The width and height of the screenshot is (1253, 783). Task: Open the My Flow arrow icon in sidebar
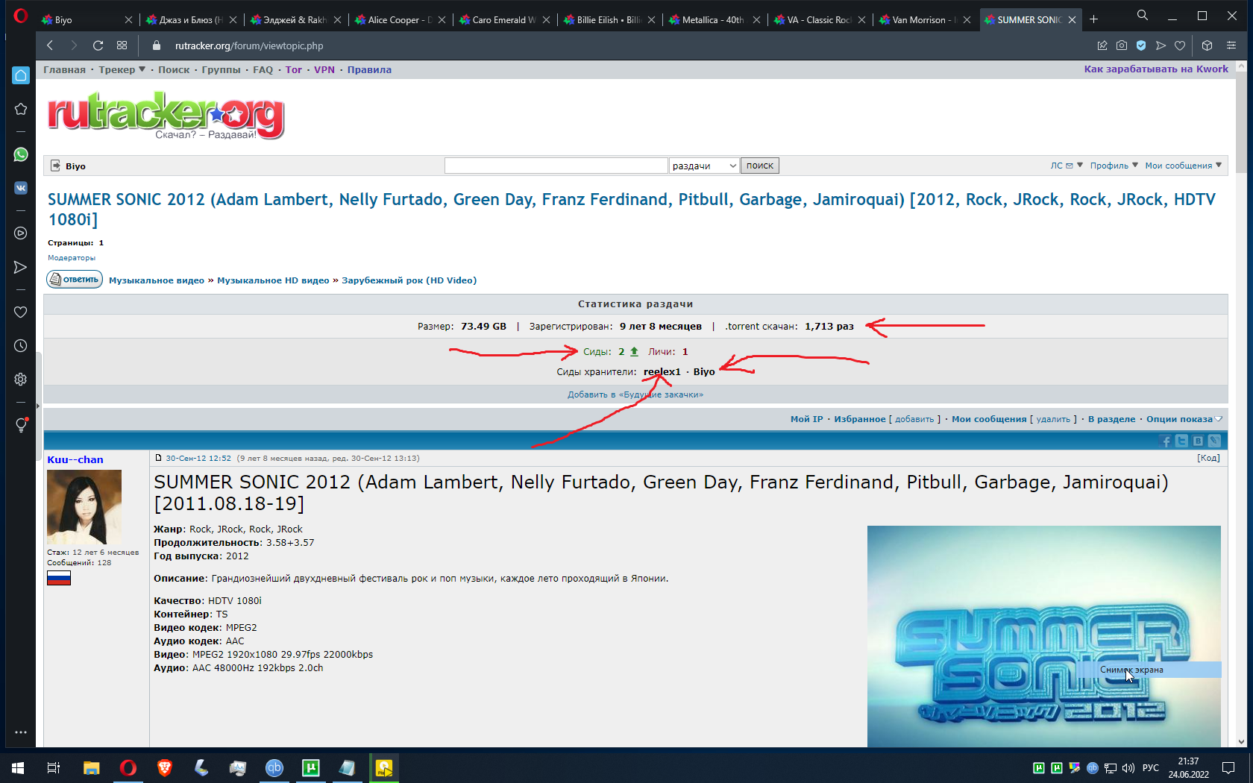[x=20, y=266]
